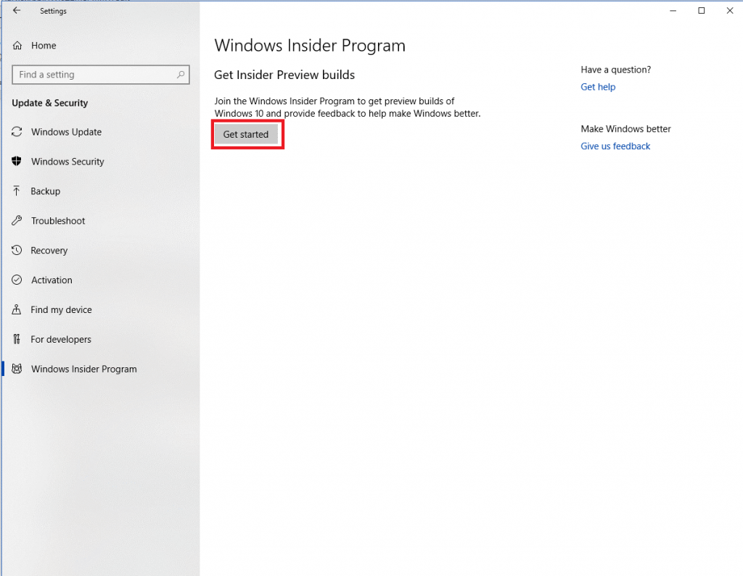Select the Backup section
The height and width of the screenshot is (576, 743).
[x=46, y=191]
